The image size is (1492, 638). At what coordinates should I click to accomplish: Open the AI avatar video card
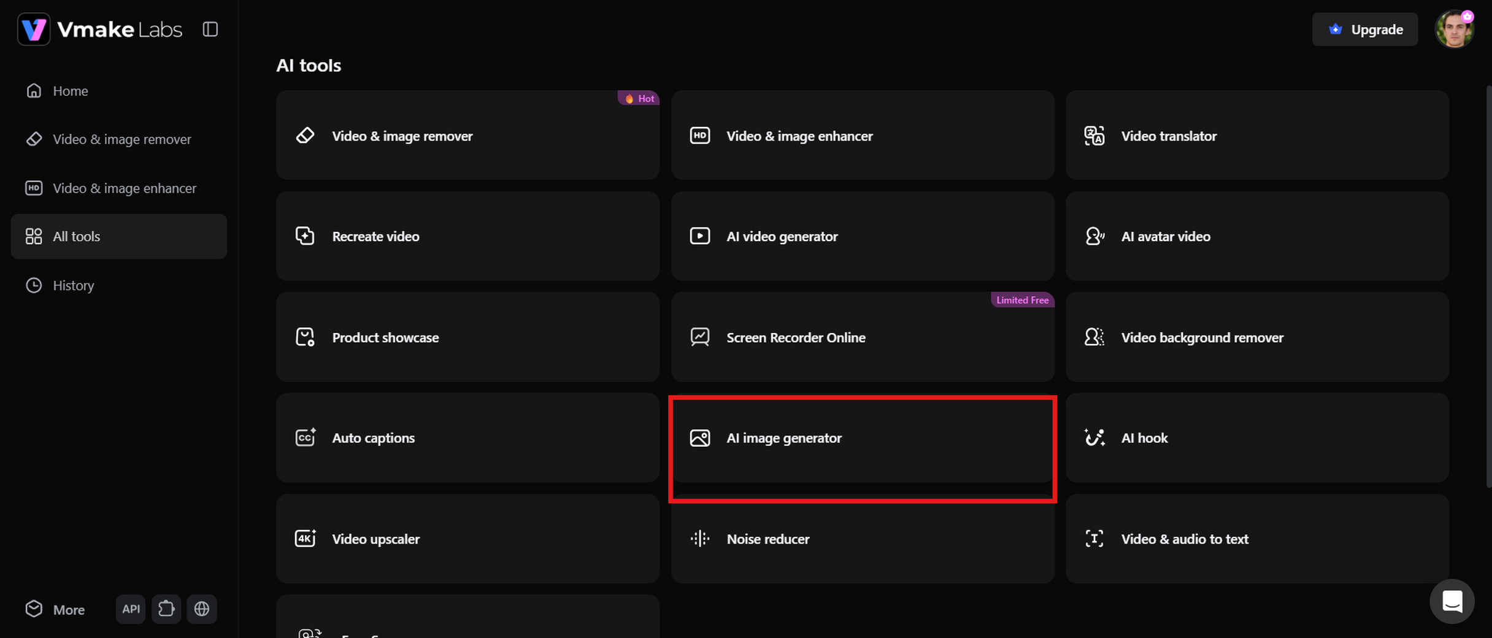coord(1257,236)
